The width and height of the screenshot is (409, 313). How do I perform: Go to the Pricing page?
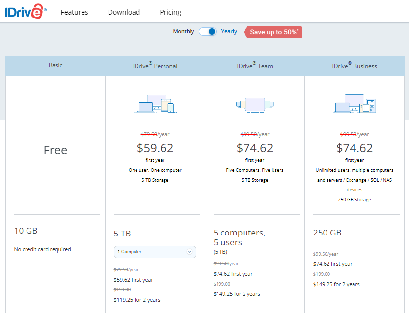(170, 12)
